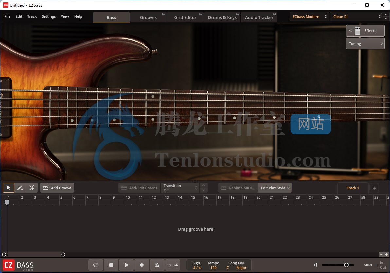Viewport: 390px width, 273px height.
Task: Switch to Audio Tracker tab
Action: (259, 17)
